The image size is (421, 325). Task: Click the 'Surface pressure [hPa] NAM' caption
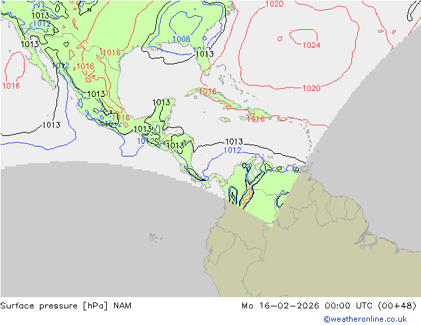(x=66, y=306)
